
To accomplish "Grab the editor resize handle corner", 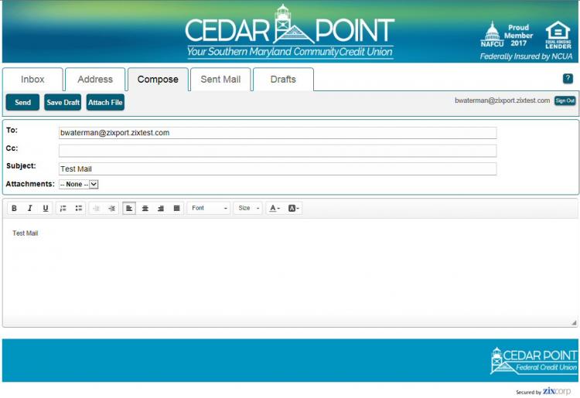I will pyautogui.click(x=574, y=322).
